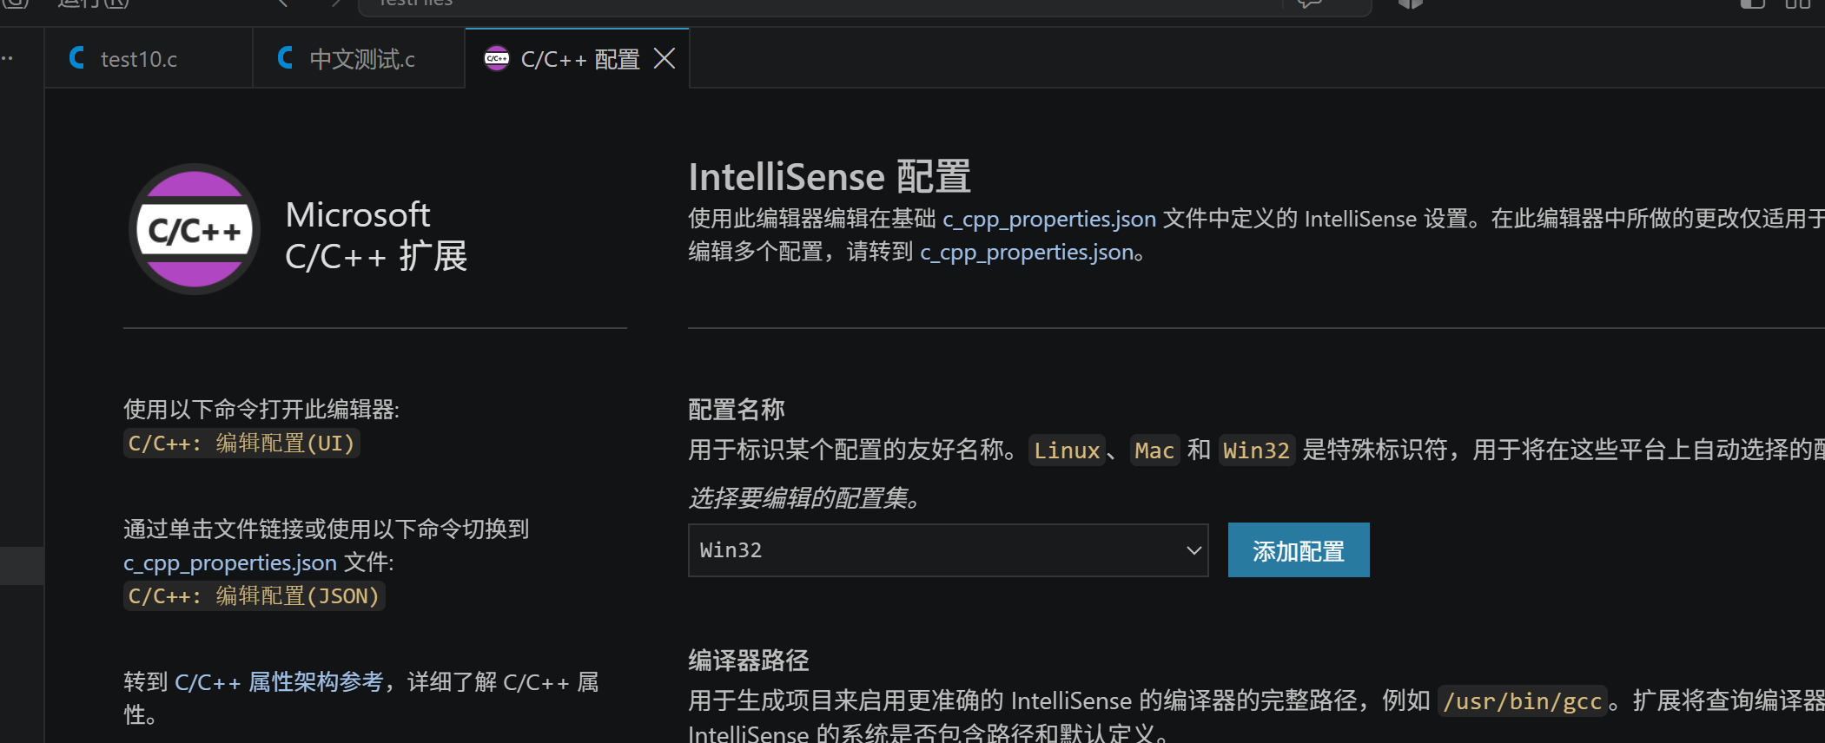Click the '配置名称' section heading
Viewport: 1825px width, 743px height.
tap(737, 410)
